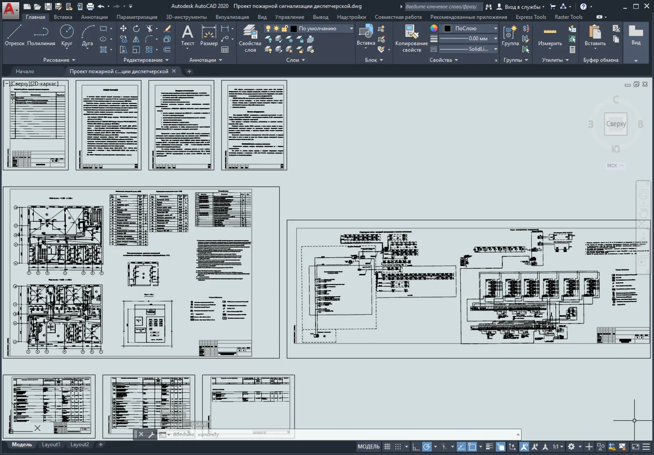Toggle lineweight display in status bar
Image resolution: width=654 pixels, height=455 pixels.
click(x=490, y=447)
